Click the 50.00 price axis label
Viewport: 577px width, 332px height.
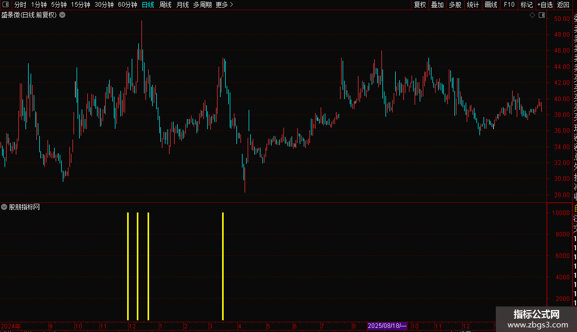[562, 19]
